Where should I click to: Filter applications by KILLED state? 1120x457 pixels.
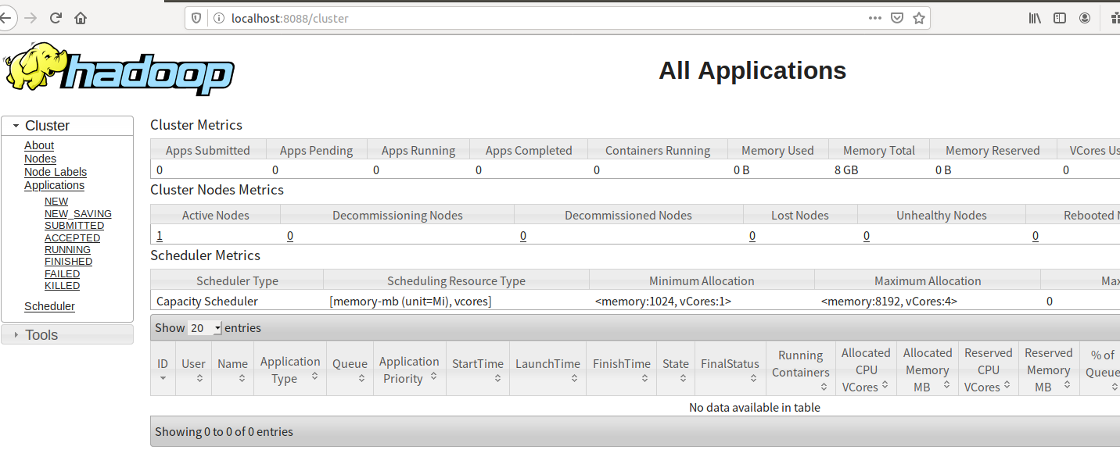click(63, 286)
